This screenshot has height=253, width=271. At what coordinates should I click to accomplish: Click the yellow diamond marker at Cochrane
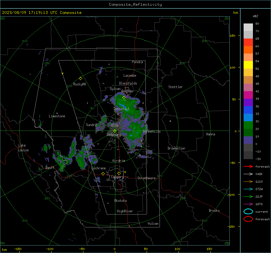tap(103, 174)
